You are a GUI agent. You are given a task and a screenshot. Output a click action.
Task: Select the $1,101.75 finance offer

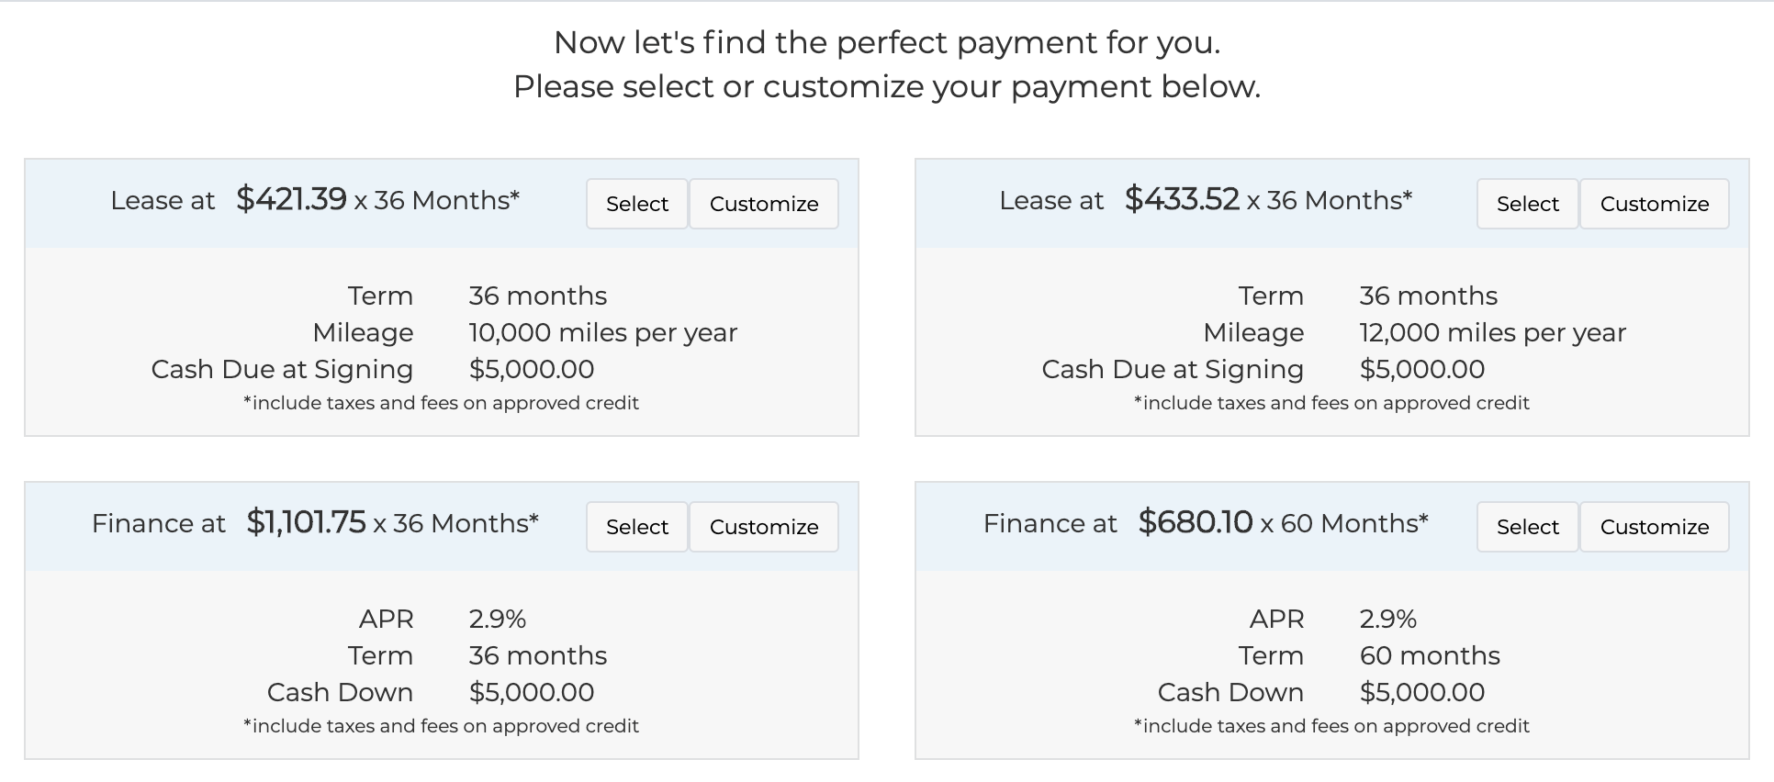(x=637, y=527)
